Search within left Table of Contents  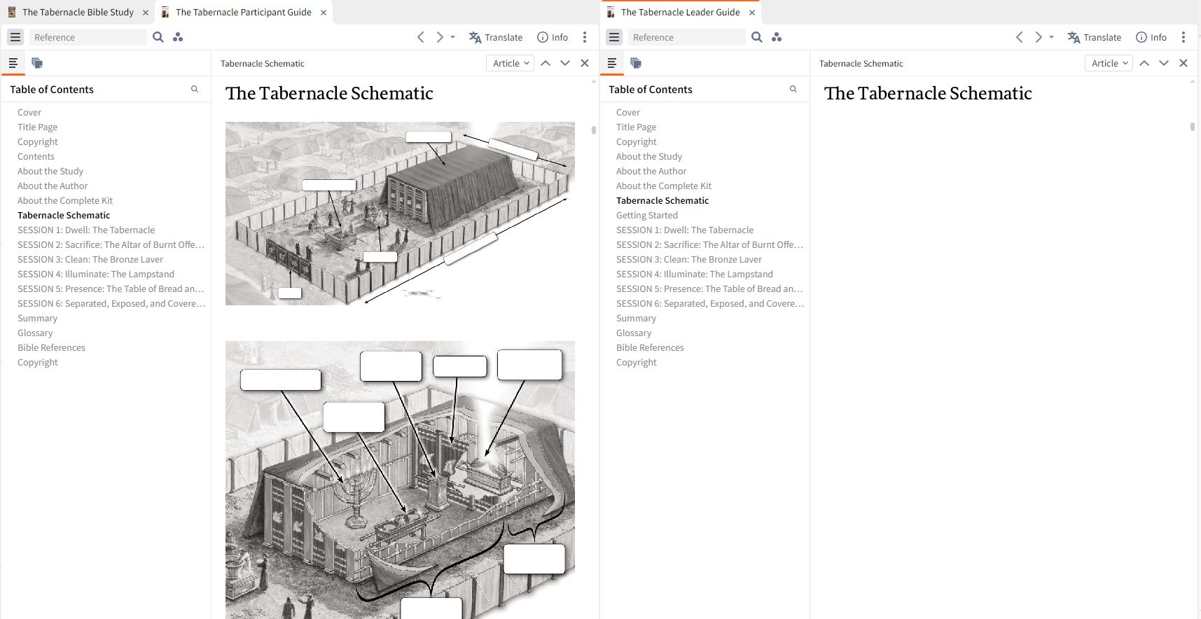[x=195, y=89]
